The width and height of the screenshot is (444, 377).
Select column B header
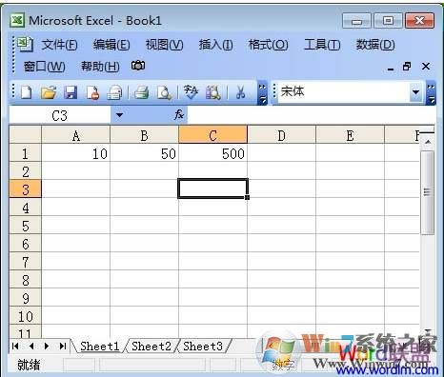(x=144, y=135)
